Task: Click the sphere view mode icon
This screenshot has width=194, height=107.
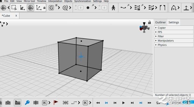Action: coord(3,8)
